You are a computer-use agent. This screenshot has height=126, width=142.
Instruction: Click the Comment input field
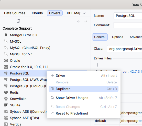[128, 25]
